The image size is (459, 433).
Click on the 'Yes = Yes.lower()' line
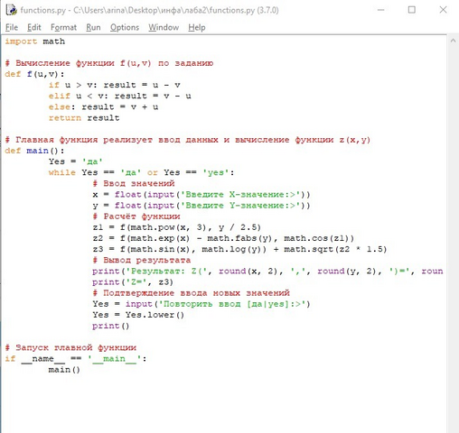(x=138, y=315)
